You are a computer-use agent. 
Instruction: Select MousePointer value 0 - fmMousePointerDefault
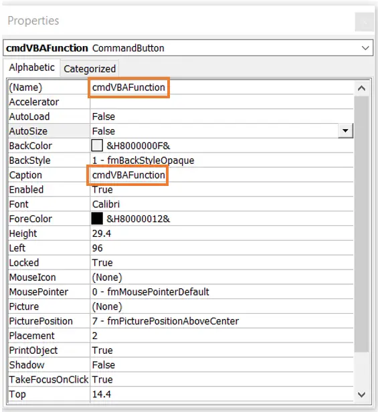[x=151, y=292]
